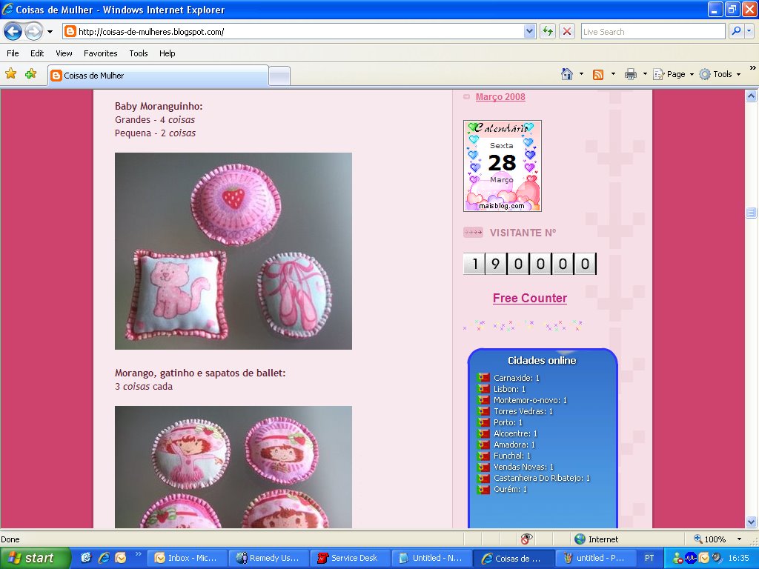The height and width of the screenshot is (569, 759).
Task: Select the Coisas de Mulher tab
Action: [158, 76]
